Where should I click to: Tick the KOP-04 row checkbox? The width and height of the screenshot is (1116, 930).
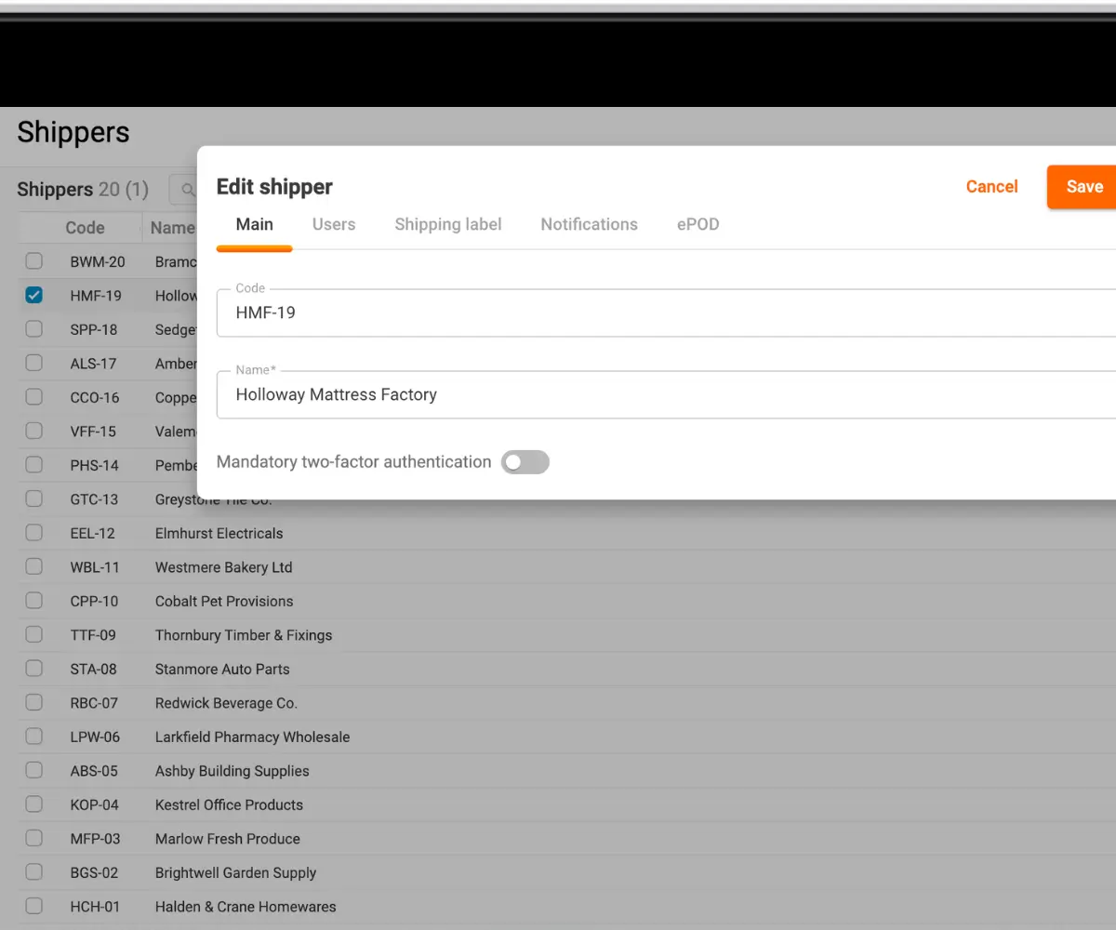(34, 804)
